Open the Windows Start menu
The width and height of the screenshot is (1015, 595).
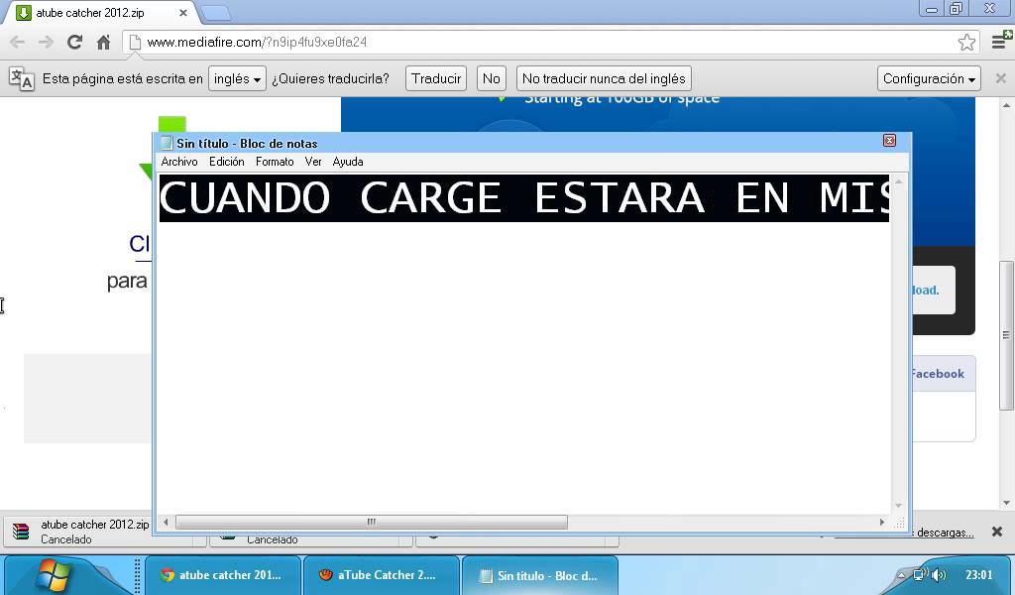click(55, 575)
